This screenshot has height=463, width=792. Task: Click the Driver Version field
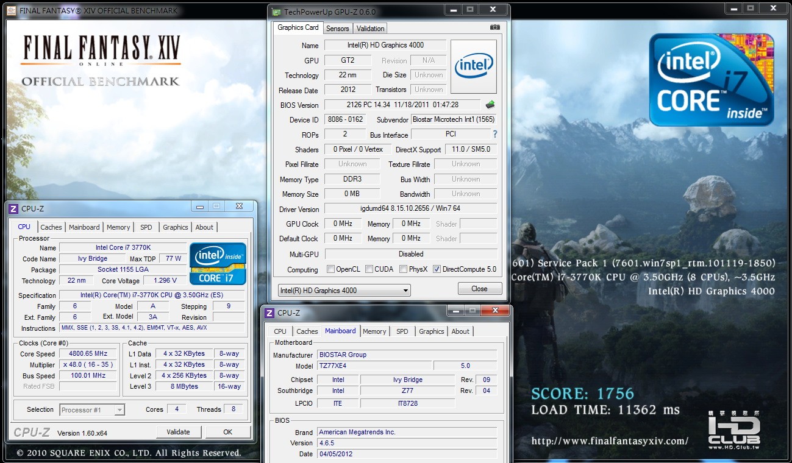coord(411,208)
